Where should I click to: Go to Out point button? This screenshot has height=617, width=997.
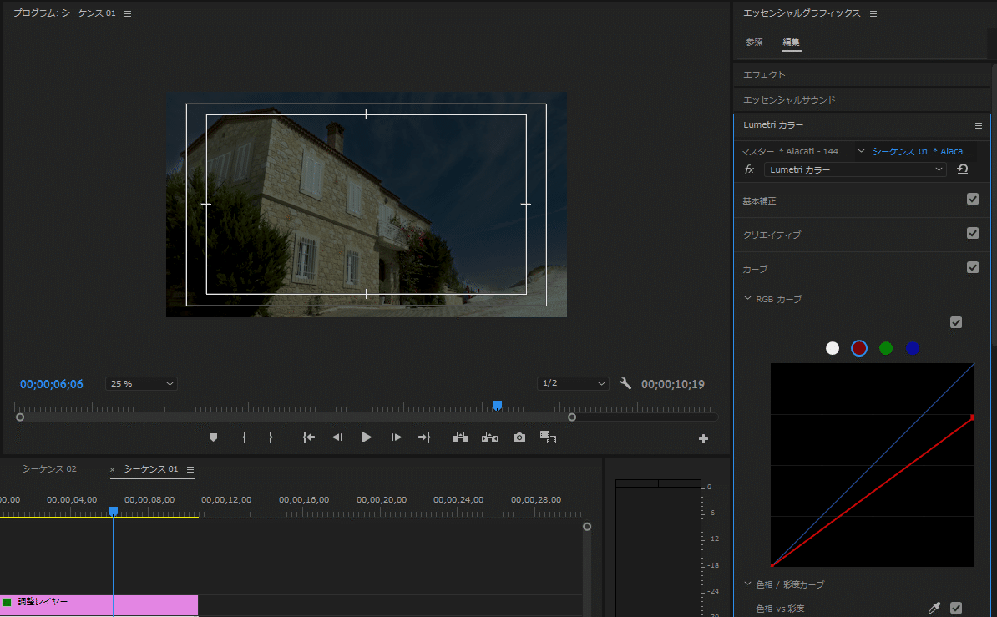pos(424,437)
